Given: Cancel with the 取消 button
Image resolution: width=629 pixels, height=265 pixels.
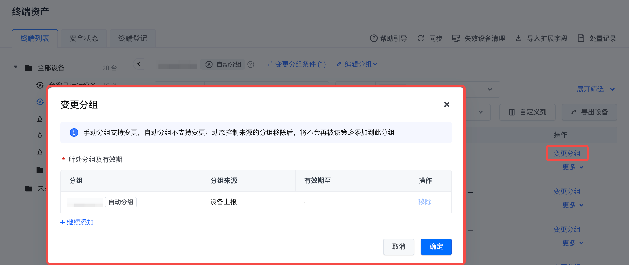Looking at the screenshot, I should point(399,247).
